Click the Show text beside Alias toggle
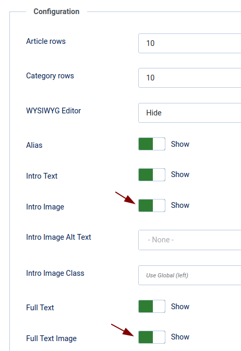This screenshot has height=351, width=241. pos(180,144)
